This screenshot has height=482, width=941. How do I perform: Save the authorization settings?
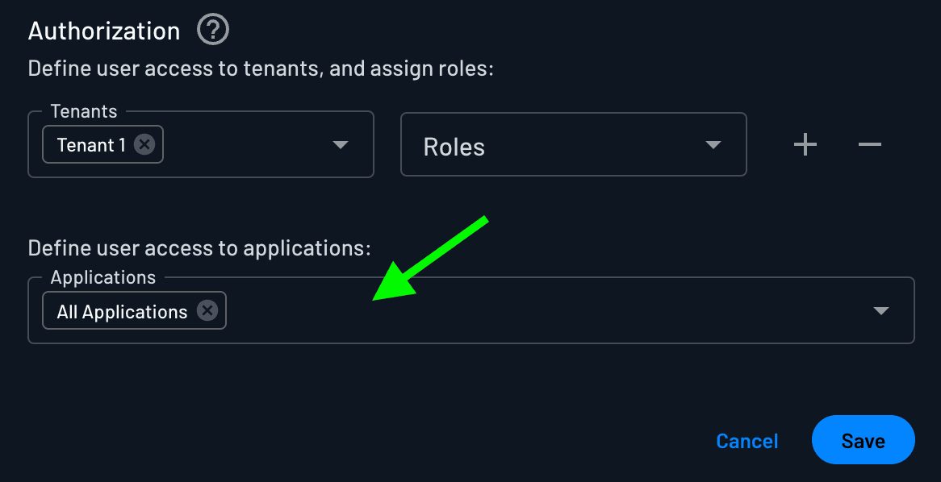863,440
